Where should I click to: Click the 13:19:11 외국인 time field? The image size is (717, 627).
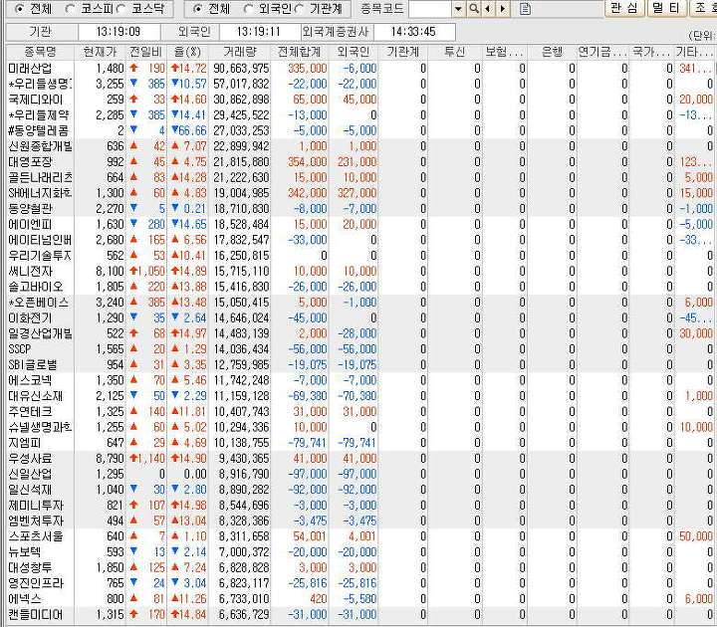point(259,32)
